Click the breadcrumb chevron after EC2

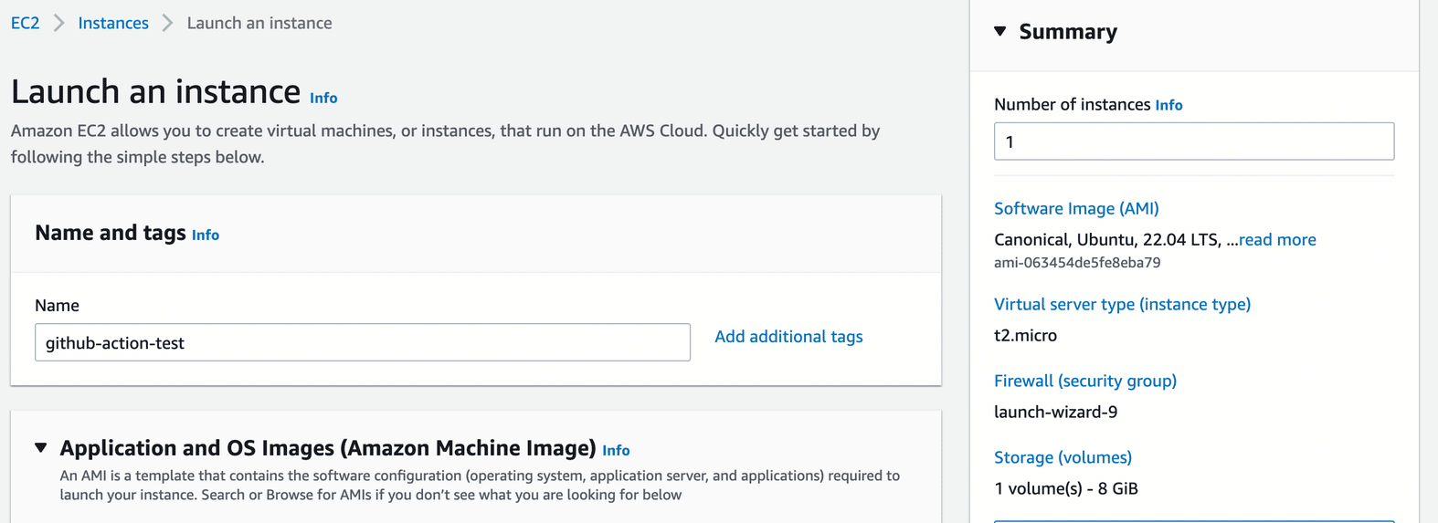(58, 23)
